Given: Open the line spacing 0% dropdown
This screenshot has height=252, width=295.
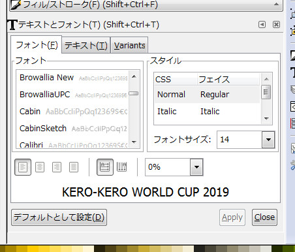Looking at the screenshot, I should (196, 167).
